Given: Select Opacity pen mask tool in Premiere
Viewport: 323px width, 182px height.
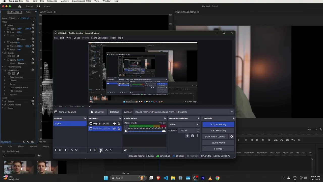Looking at the screenshot, I should 18,56.
